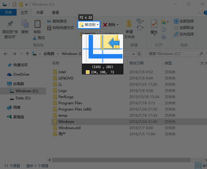Switch to Large icons view icon

(x=205, y=166)
